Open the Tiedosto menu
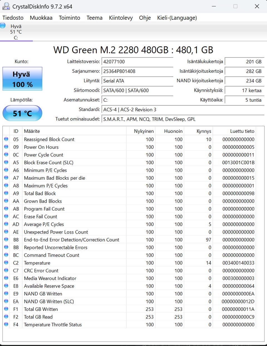This screenshot has width=267, height=346. (x=13, y=18)
